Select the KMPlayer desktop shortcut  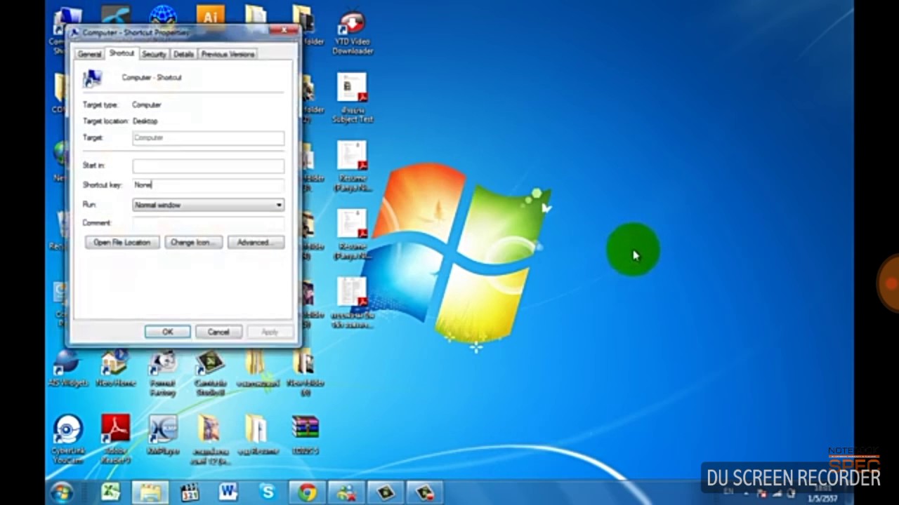163,436
